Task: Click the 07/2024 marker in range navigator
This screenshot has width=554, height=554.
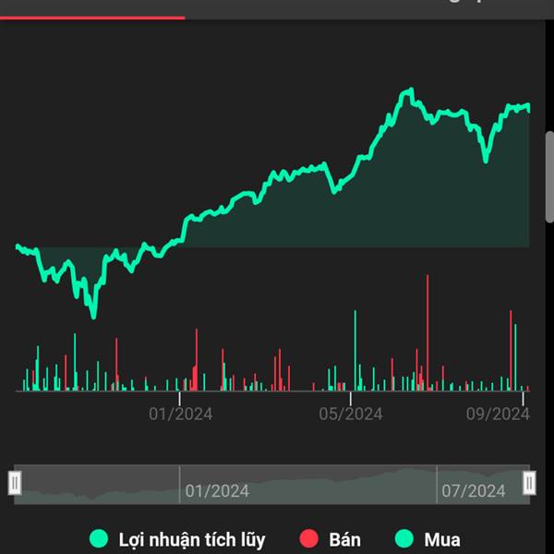Action: coord(474,491)
